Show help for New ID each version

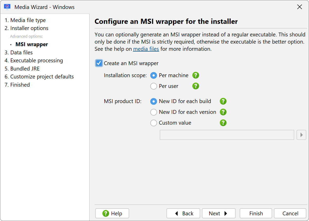(223, 112)
